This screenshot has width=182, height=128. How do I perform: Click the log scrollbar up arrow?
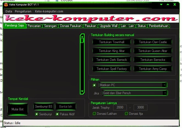[82, 37]
